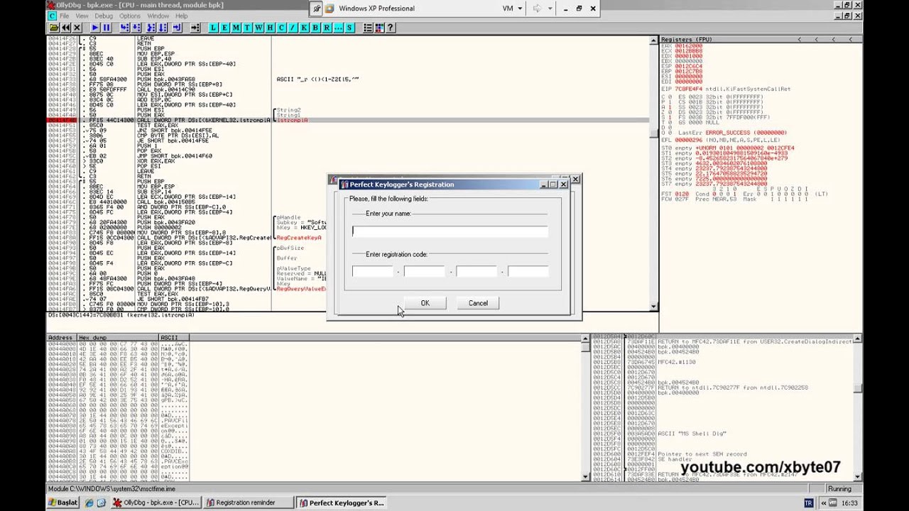Show Memory map via M button

click(x=236, y=28)
